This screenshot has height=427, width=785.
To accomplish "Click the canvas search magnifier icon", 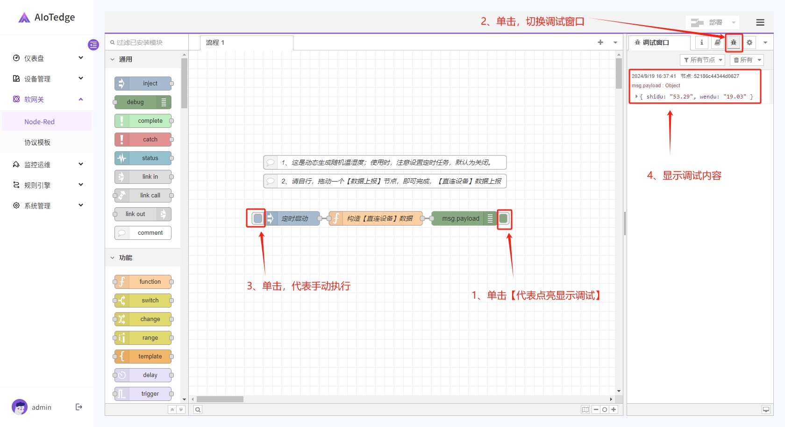I will 198,410.
